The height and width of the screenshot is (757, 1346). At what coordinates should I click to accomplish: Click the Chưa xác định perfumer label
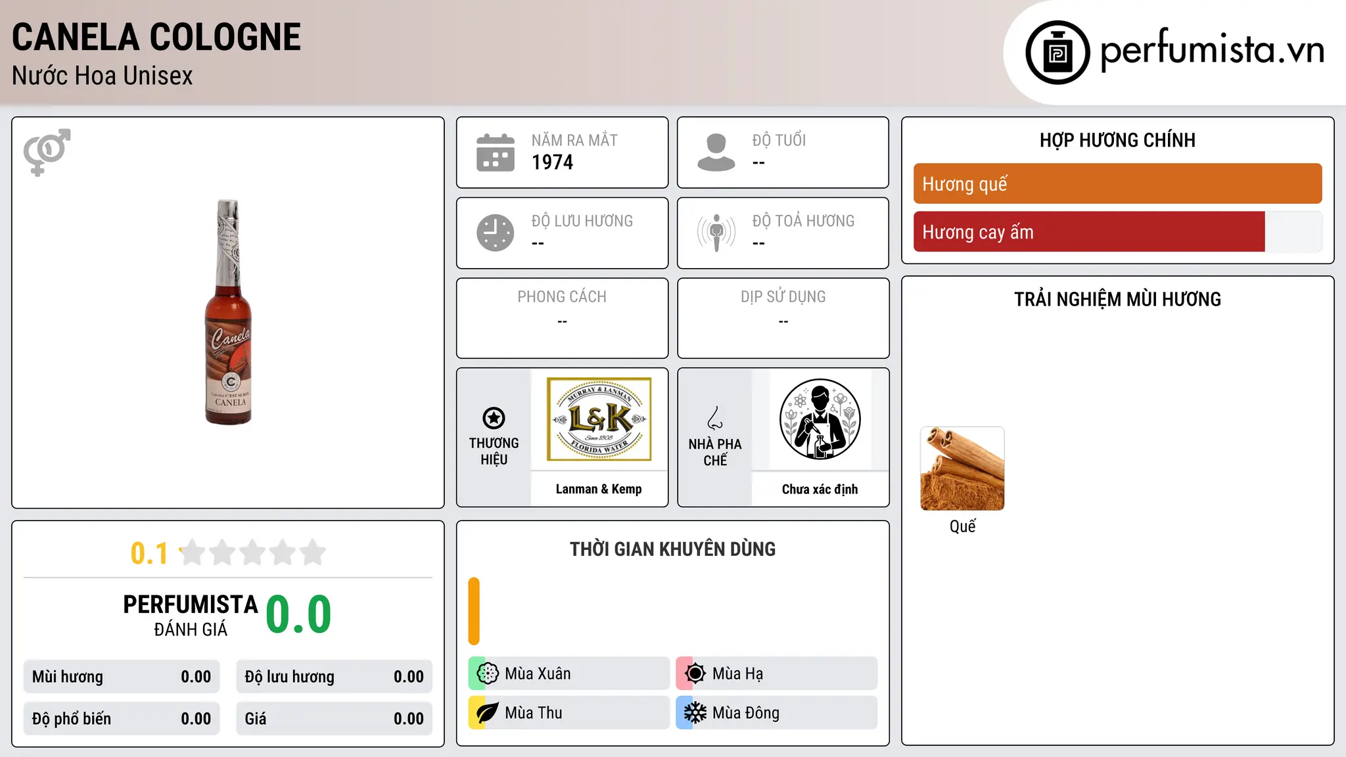(x=820, y=489)
